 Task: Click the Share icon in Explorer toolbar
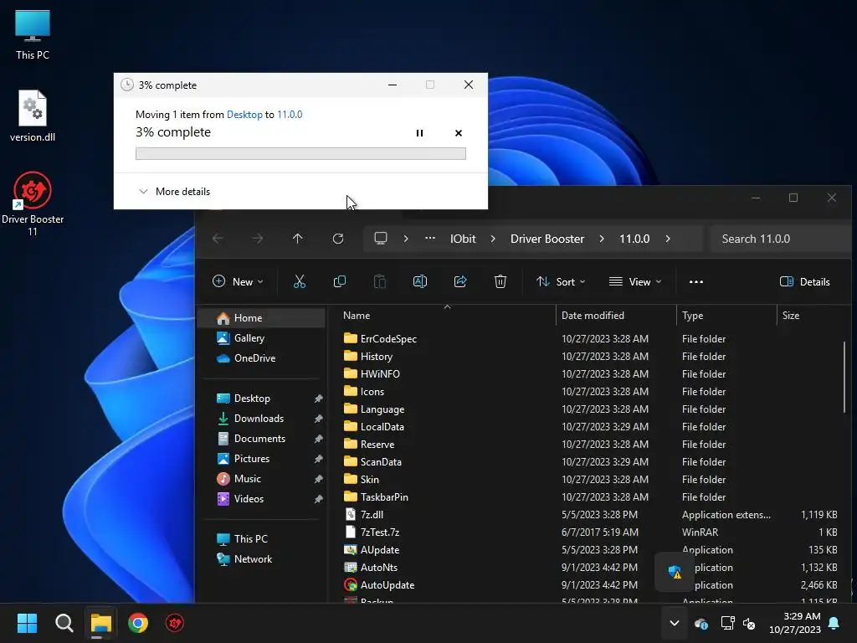(x=460, y=281)
